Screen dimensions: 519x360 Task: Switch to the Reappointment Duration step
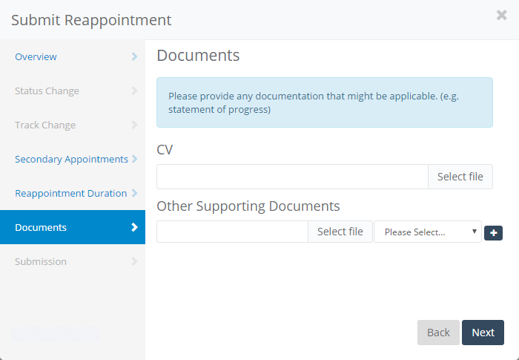click(x=70, y=193)
